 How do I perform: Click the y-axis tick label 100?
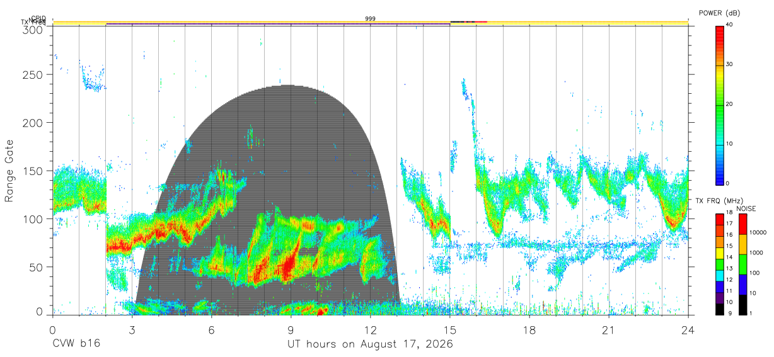click(34, 218)
